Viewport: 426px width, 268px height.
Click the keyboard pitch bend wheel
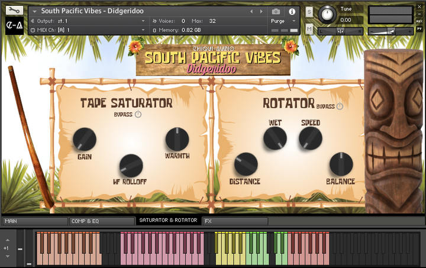coord(20,248)
